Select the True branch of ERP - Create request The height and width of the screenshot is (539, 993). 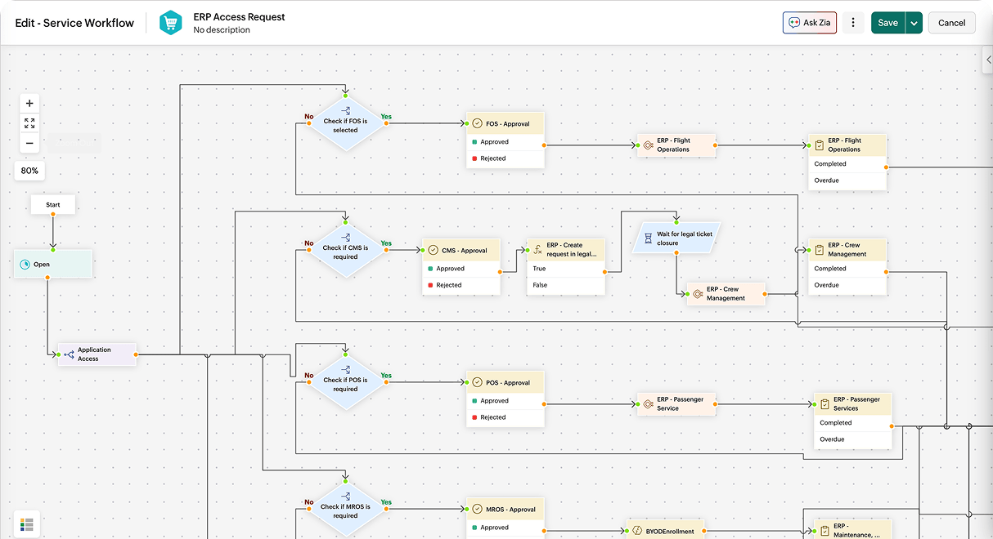tap(566, 268)
